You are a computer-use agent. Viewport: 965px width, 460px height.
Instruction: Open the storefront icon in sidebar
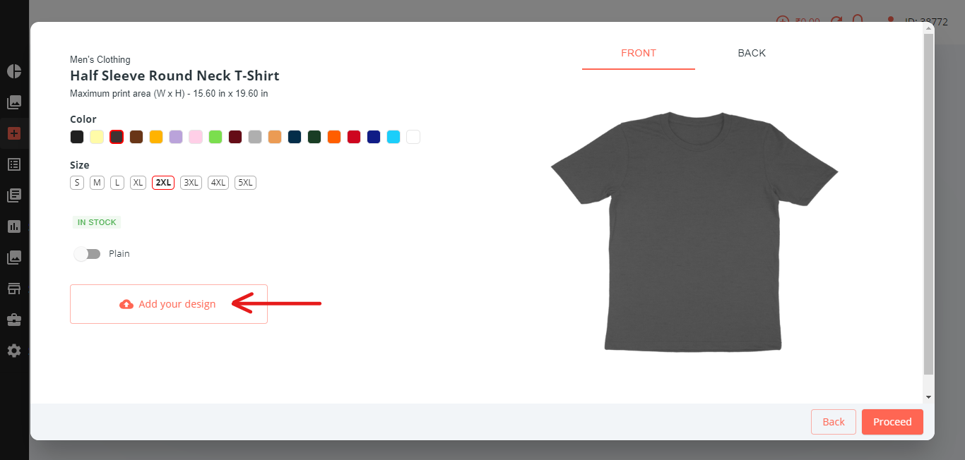[x=14, y=289]
